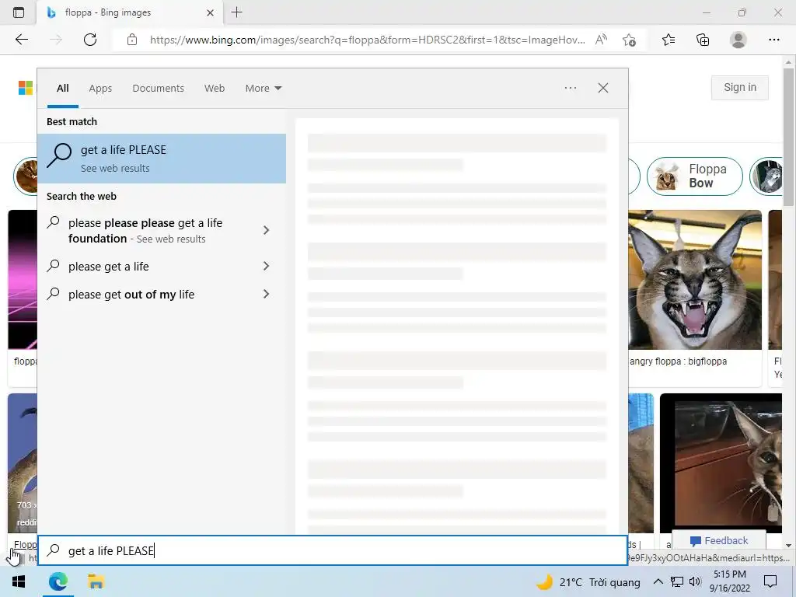This screenshot has height=597, width=796.
Task: Close the Windows search panel
Action: [x=603, y=88]
